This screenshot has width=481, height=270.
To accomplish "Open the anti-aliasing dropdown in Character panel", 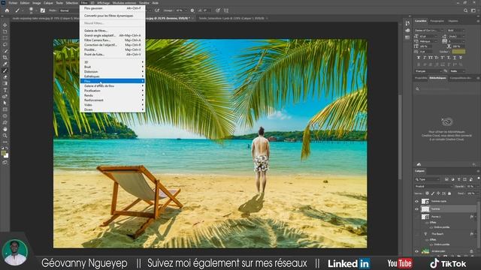I will 457,71.
